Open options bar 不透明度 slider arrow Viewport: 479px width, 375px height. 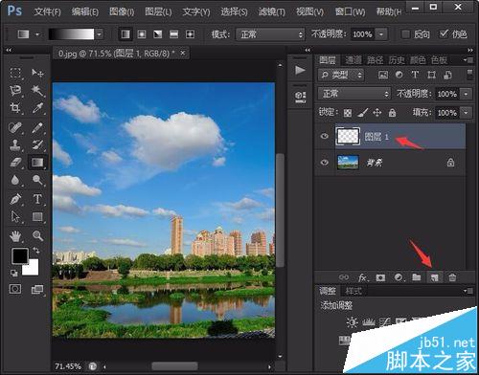[381, 34]
